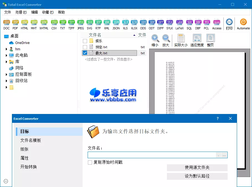Select HTML output format icon
This screenshot has width=252, height=187.
(x=24, y=22)
